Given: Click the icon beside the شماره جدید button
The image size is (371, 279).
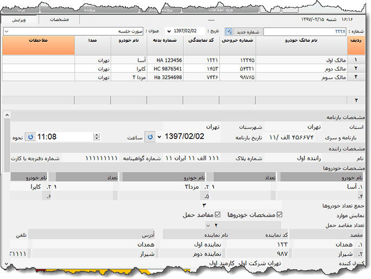Looking at the screenshot, I should point(228,31).
